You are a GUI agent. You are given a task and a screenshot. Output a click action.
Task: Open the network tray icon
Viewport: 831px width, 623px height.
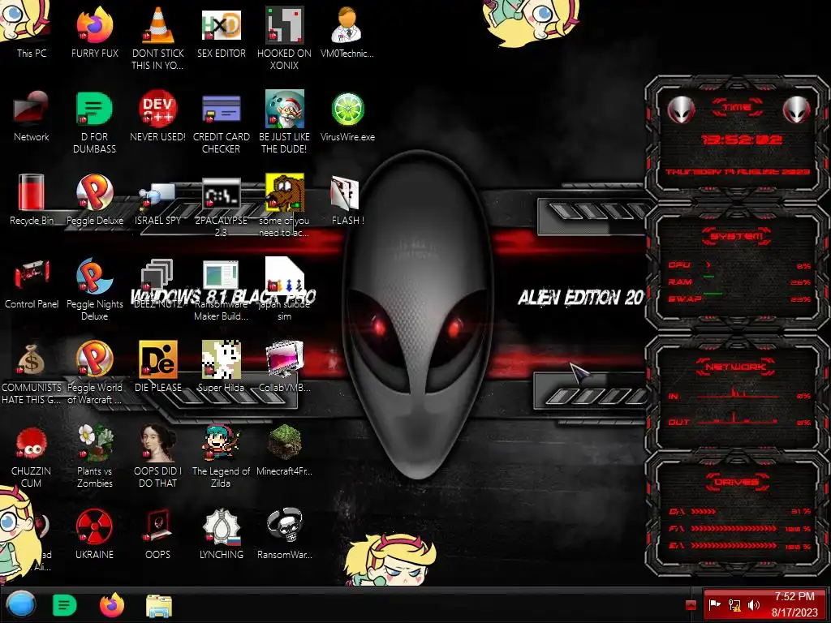(x=734, y=604)
